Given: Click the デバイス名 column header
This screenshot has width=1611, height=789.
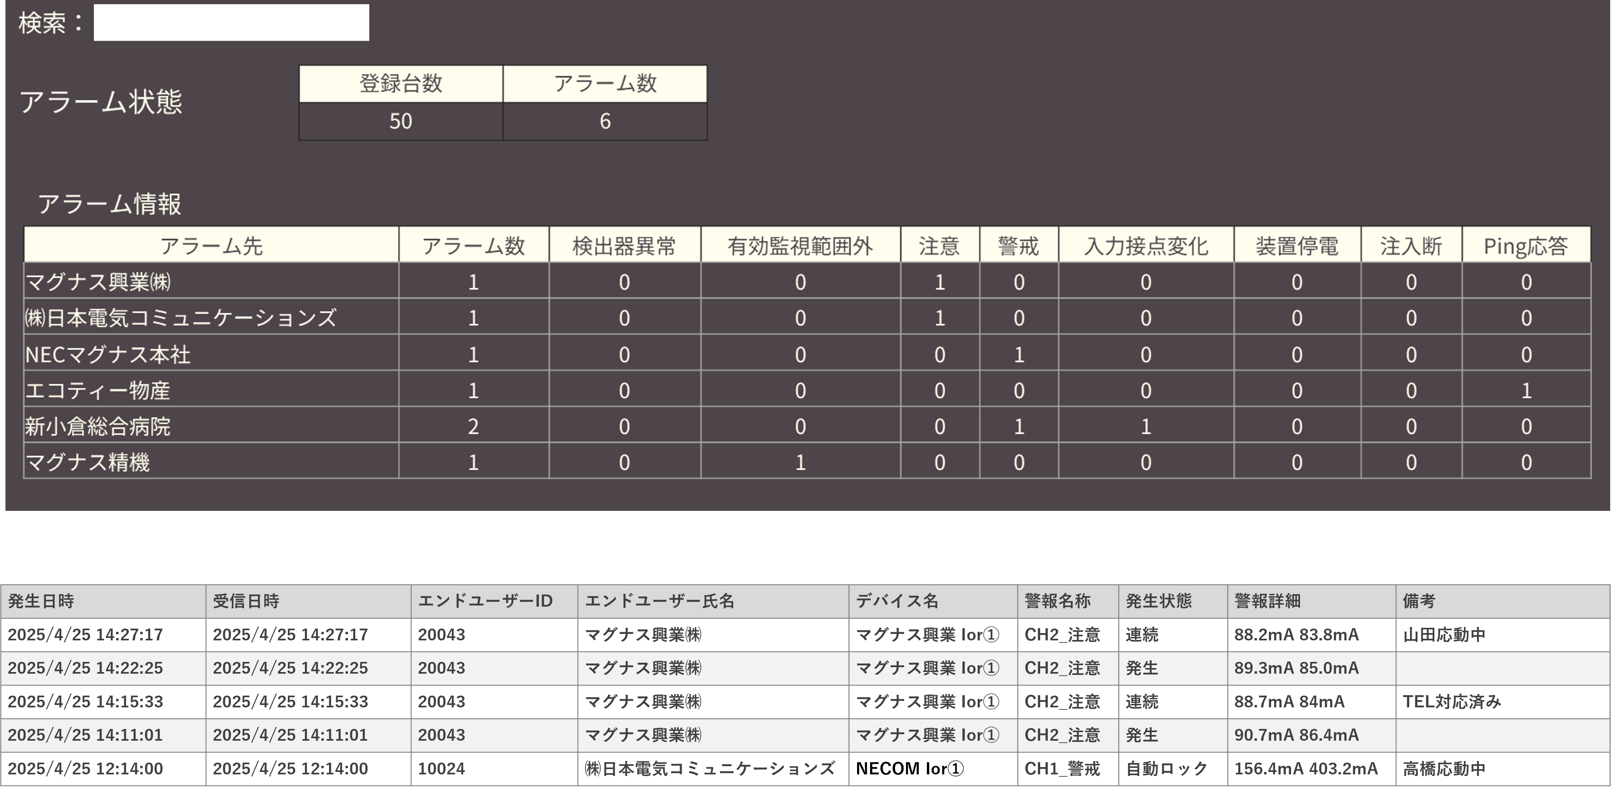Looking at the screenshot, I should click(933, 601).
